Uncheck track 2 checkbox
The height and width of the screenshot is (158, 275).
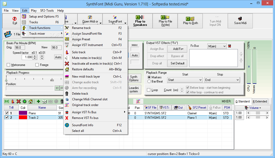(7, 117)
